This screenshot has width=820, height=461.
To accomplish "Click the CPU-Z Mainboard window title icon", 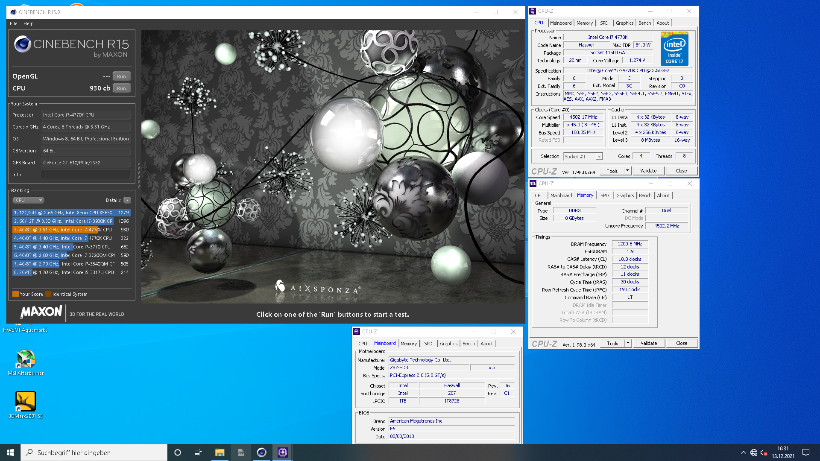I will point(357,332).
